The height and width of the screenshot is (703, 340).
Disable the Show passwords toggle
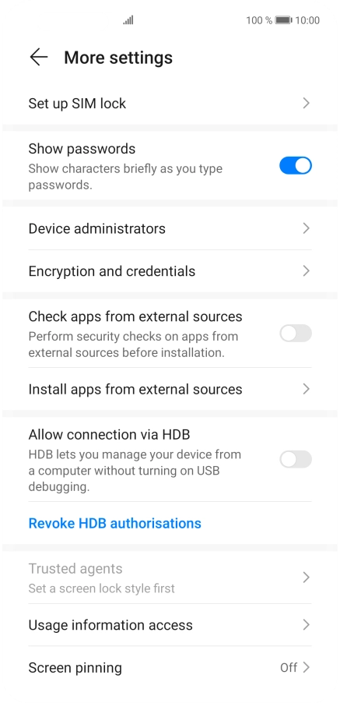pyautogui.click(x=296, y=165)
